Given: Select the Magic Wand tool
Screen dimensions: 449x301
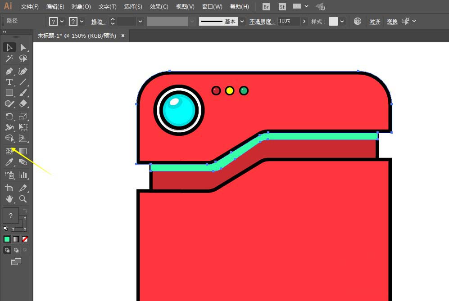Looking at the screenshot, I should pyautogui.click(x=9, y=58).
